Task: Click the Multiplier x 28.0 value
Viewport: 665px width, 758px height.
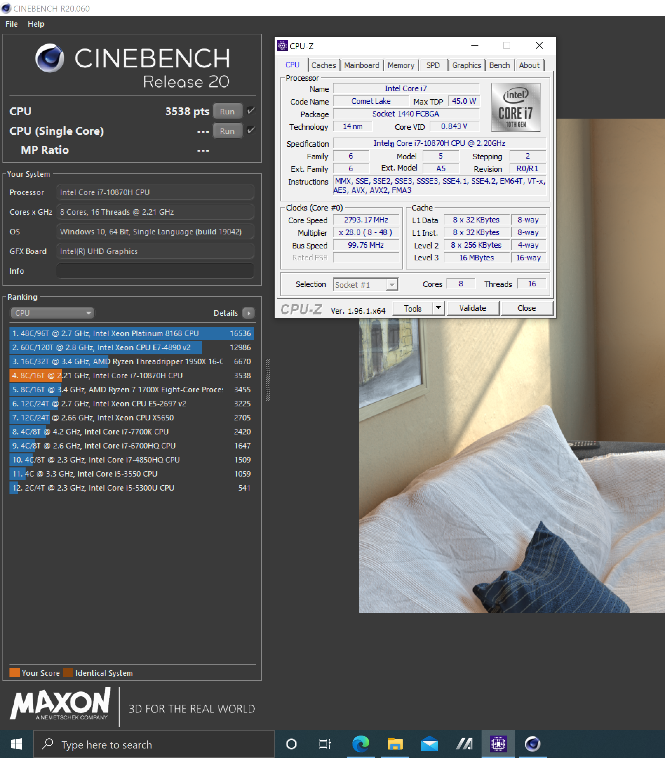Action: pos(366,232)
